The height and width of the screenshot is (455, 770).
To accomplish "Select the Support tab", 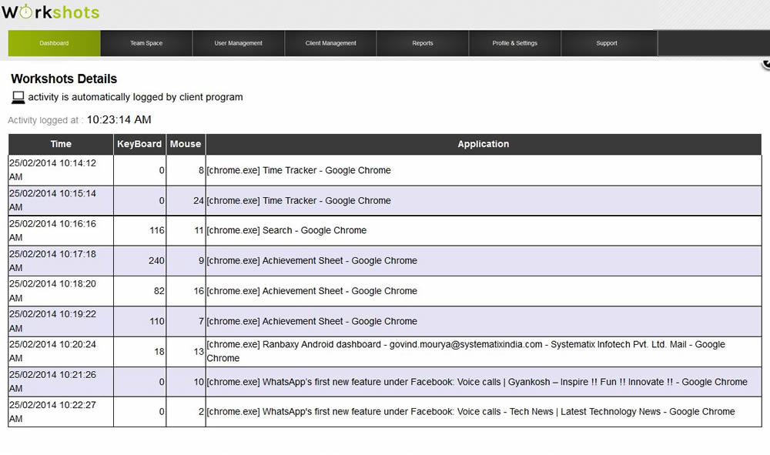I will (607, 43).
